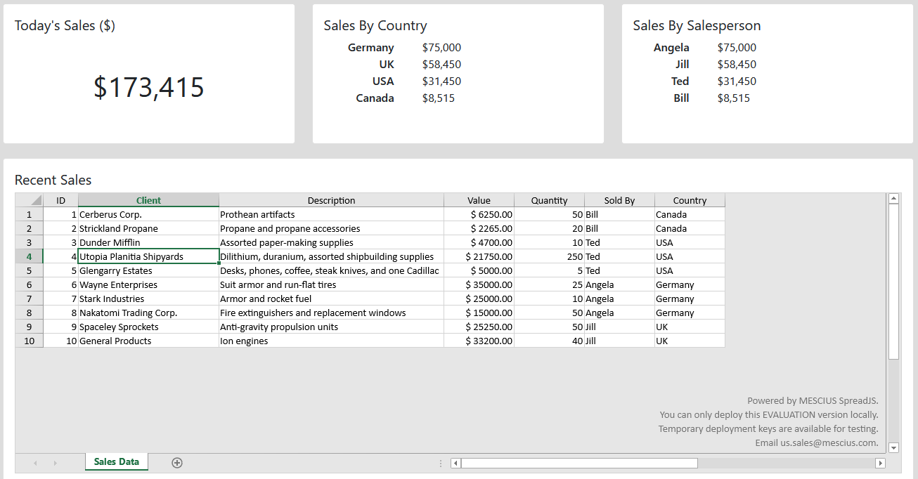Click the Value column header
The image size is (918, 479).
[x=479, y=200]
